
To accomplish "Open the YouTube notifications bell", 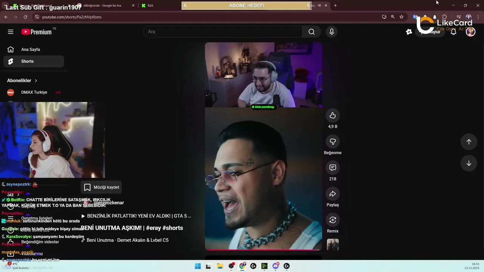I will click(x=453, y=32).
